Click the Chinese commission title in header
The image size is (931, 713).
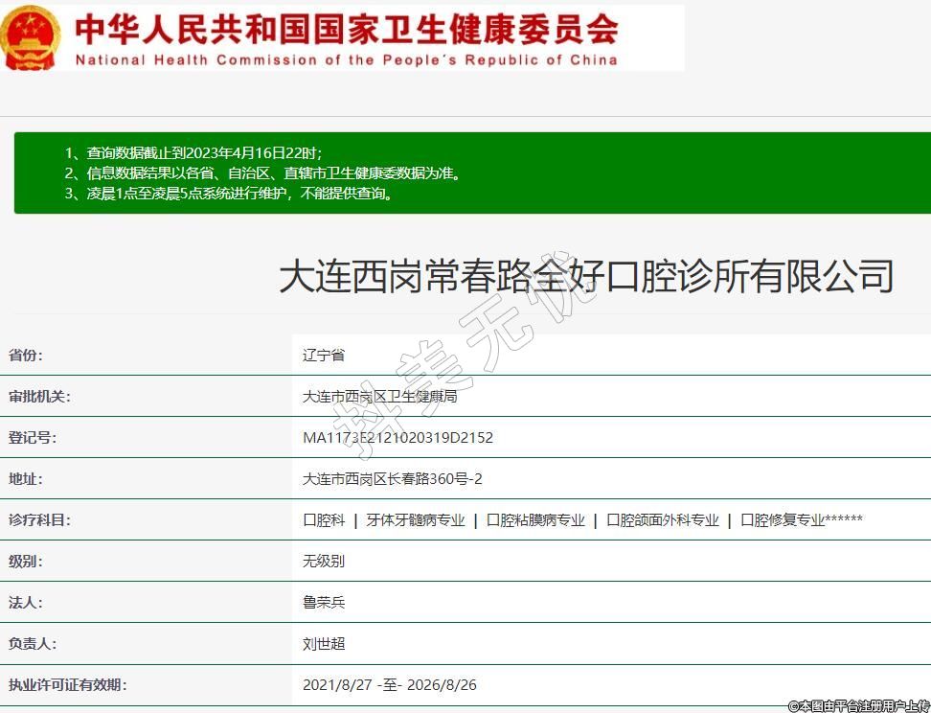346,28
